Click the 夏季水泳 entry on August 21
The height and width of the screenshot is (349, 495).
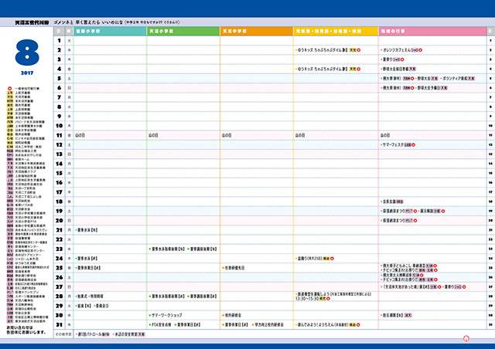pos(87,230)
